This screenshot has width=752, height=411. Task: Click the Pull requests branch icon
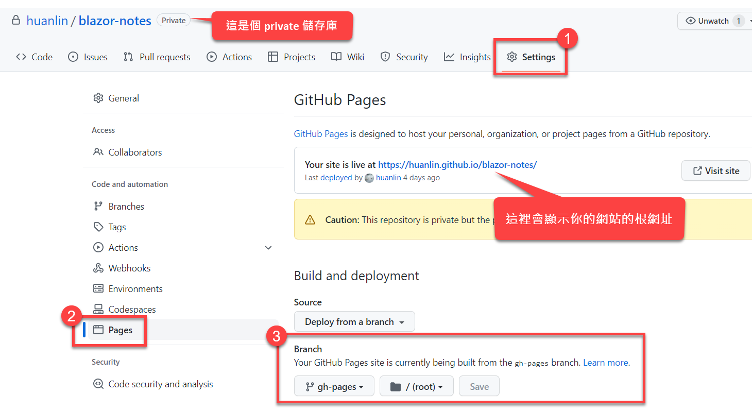pos(128,57)
